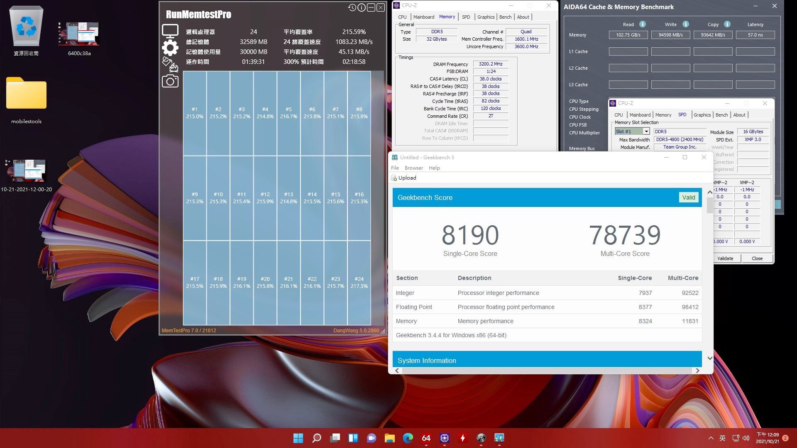Click the info icon next to Copy
This screenshot has height=448, width=797.
pyautogui.click(x=727, y=24)
